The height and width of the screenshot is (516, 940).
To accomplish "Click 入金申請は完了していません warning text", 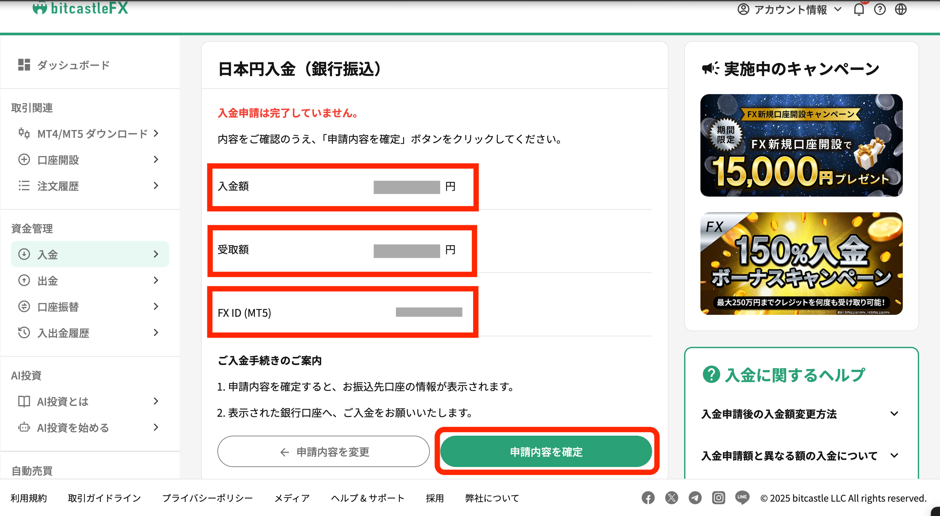I will (x=288, y=113).
